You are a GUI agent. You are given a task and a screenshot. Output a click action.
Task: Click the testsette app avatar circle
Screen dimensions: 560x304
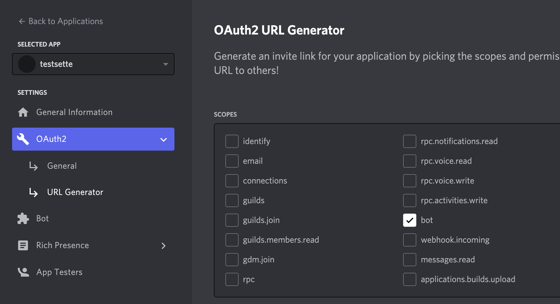click(27, 64)
